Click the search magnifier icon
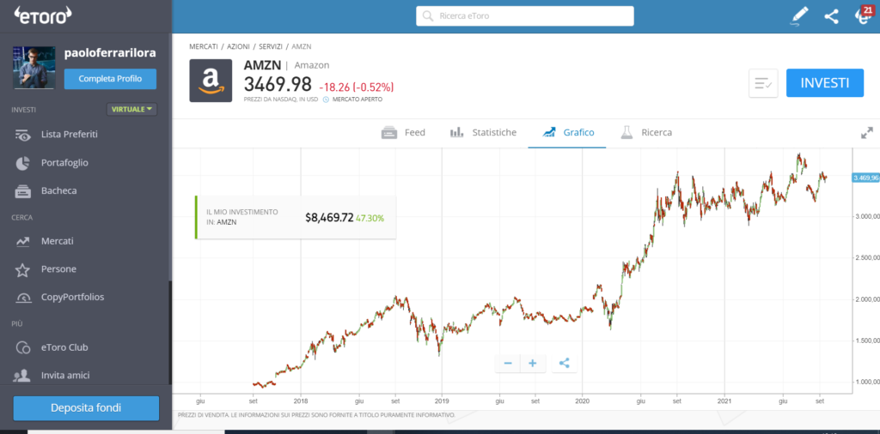This screenshot has height=434, width=880. pos(428,16)
